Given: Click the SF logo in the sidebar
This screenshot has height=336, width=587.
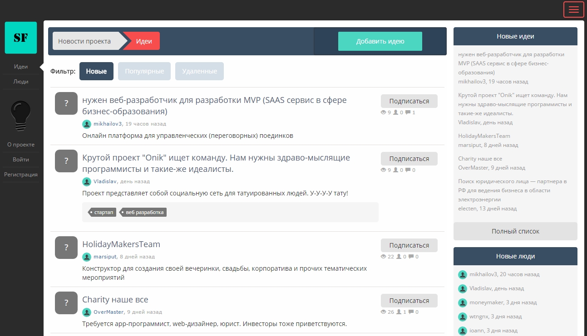Looking at the screenshot, I should coord(20,38).
